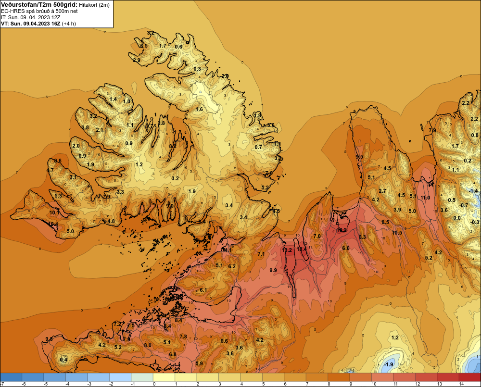Click the 3.8 temperature value
The height and width of the screenshot is (387, 481).
click(x=161, y=123)
